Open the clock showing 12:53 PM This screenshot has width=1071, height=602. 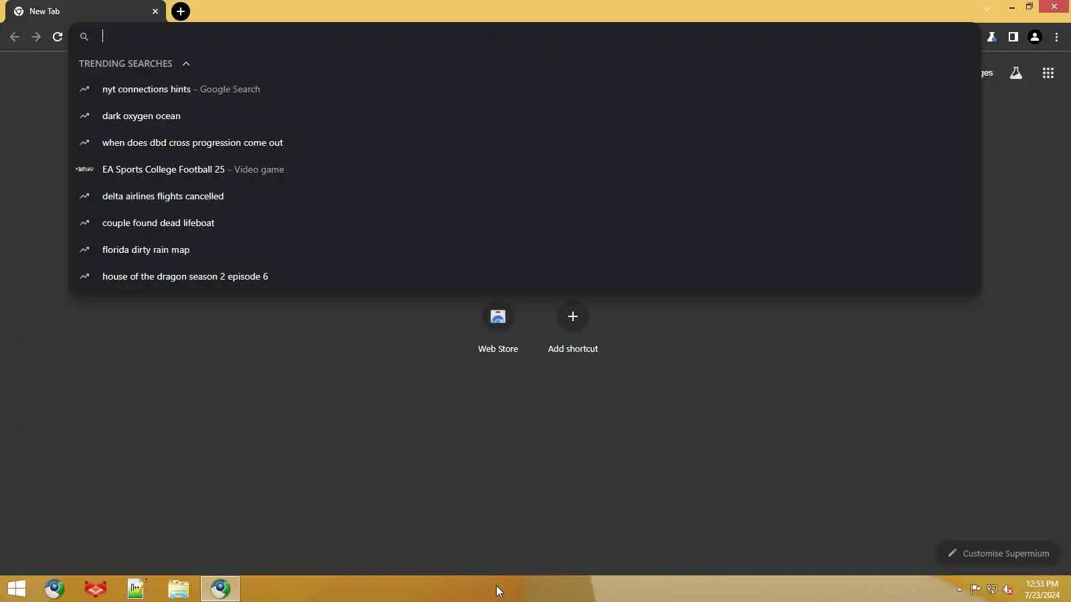pos(1042,589)
